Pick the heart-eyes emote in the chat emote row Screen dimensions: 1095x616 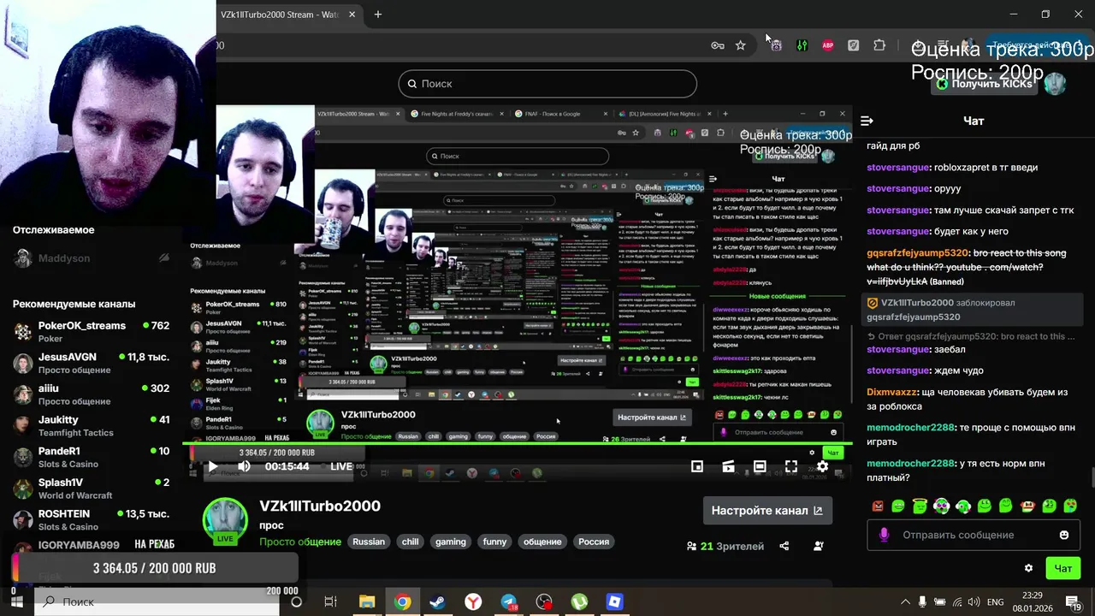point(1069,506)
